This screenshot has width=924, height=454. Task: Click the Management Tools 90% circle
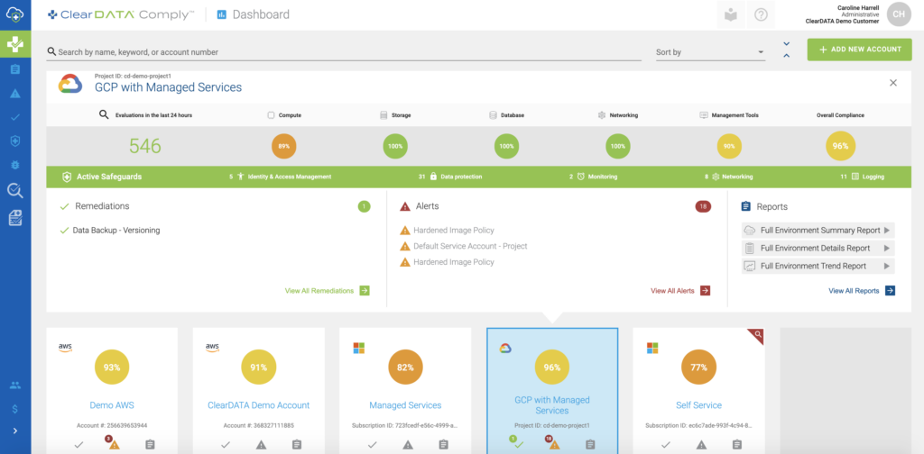tap(729, 147)
